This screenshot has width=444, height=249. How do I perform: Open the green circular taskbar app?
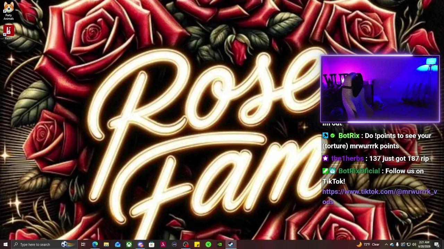coord(208,245)
